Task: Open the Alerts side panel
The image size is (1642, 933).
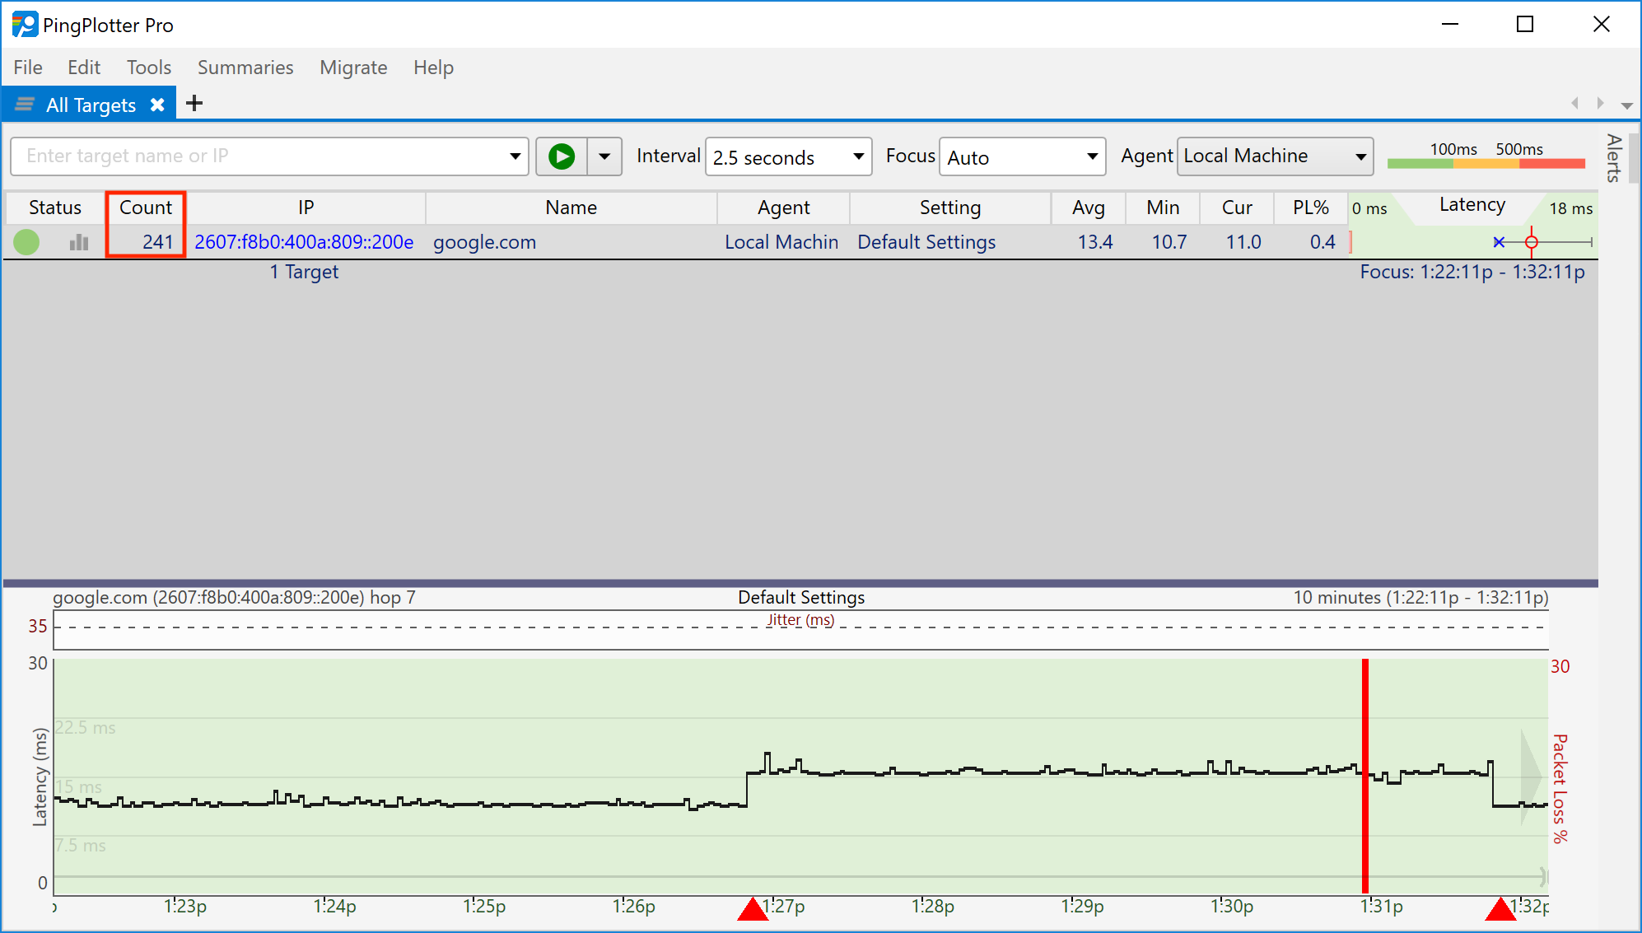Action: coord(1614,158)
